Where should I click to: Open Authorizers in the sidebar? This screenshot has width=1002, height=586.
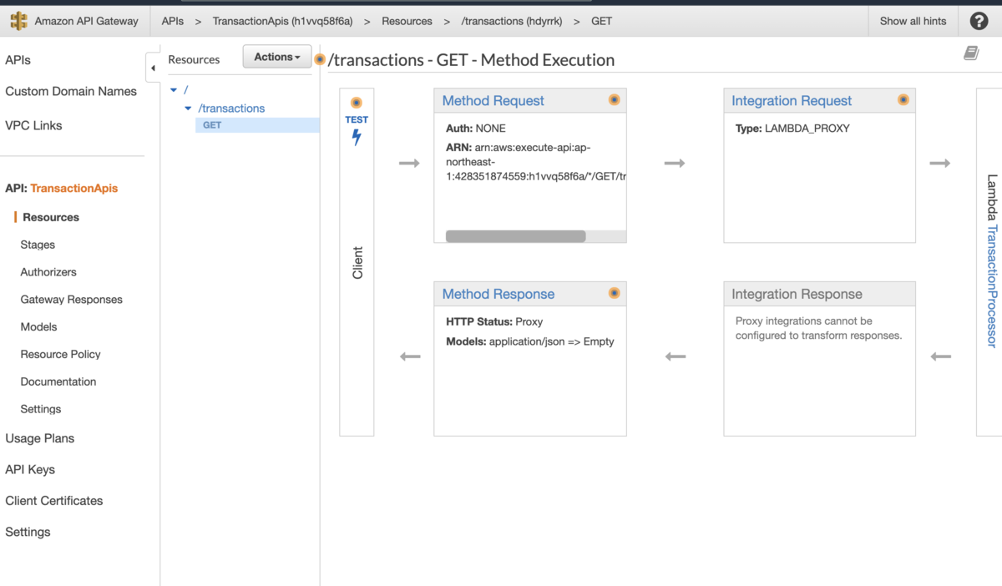coord(48,272)
